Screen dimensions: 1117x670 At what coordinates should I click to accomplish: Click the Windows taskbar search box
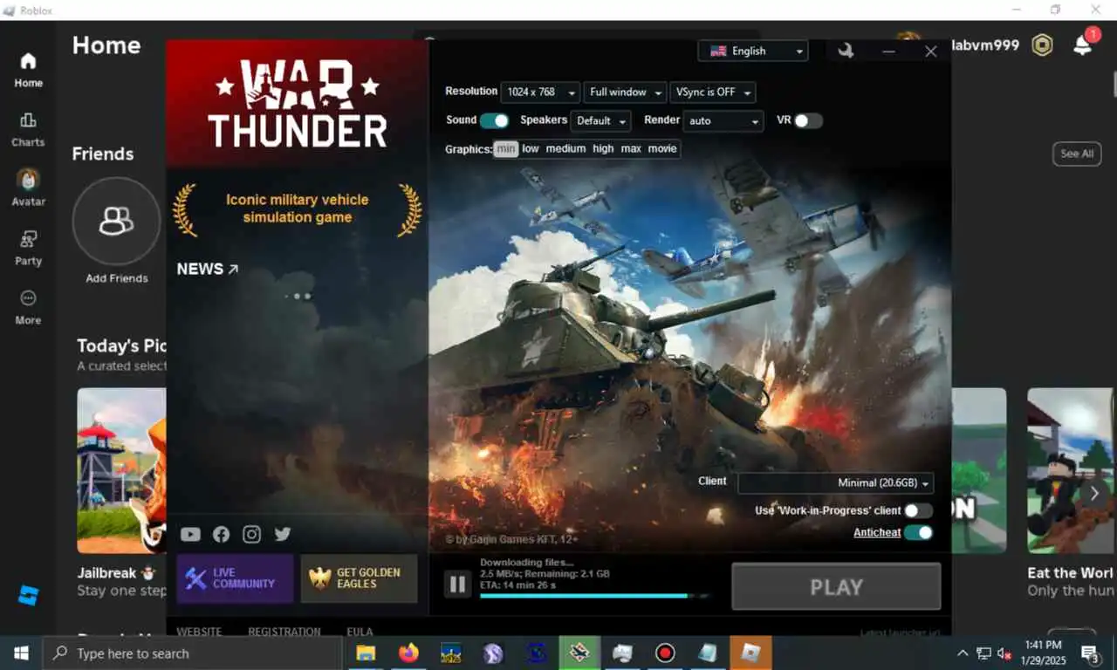click(192, 653)
